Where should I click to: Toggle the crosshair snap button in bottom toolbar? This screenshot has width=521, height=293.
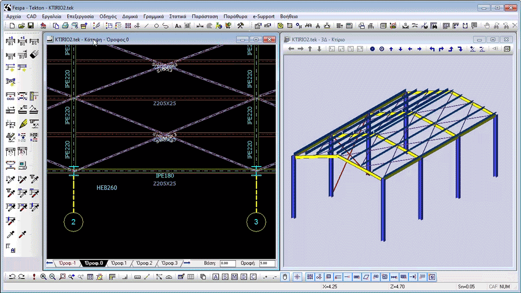[x=297, y=277]
